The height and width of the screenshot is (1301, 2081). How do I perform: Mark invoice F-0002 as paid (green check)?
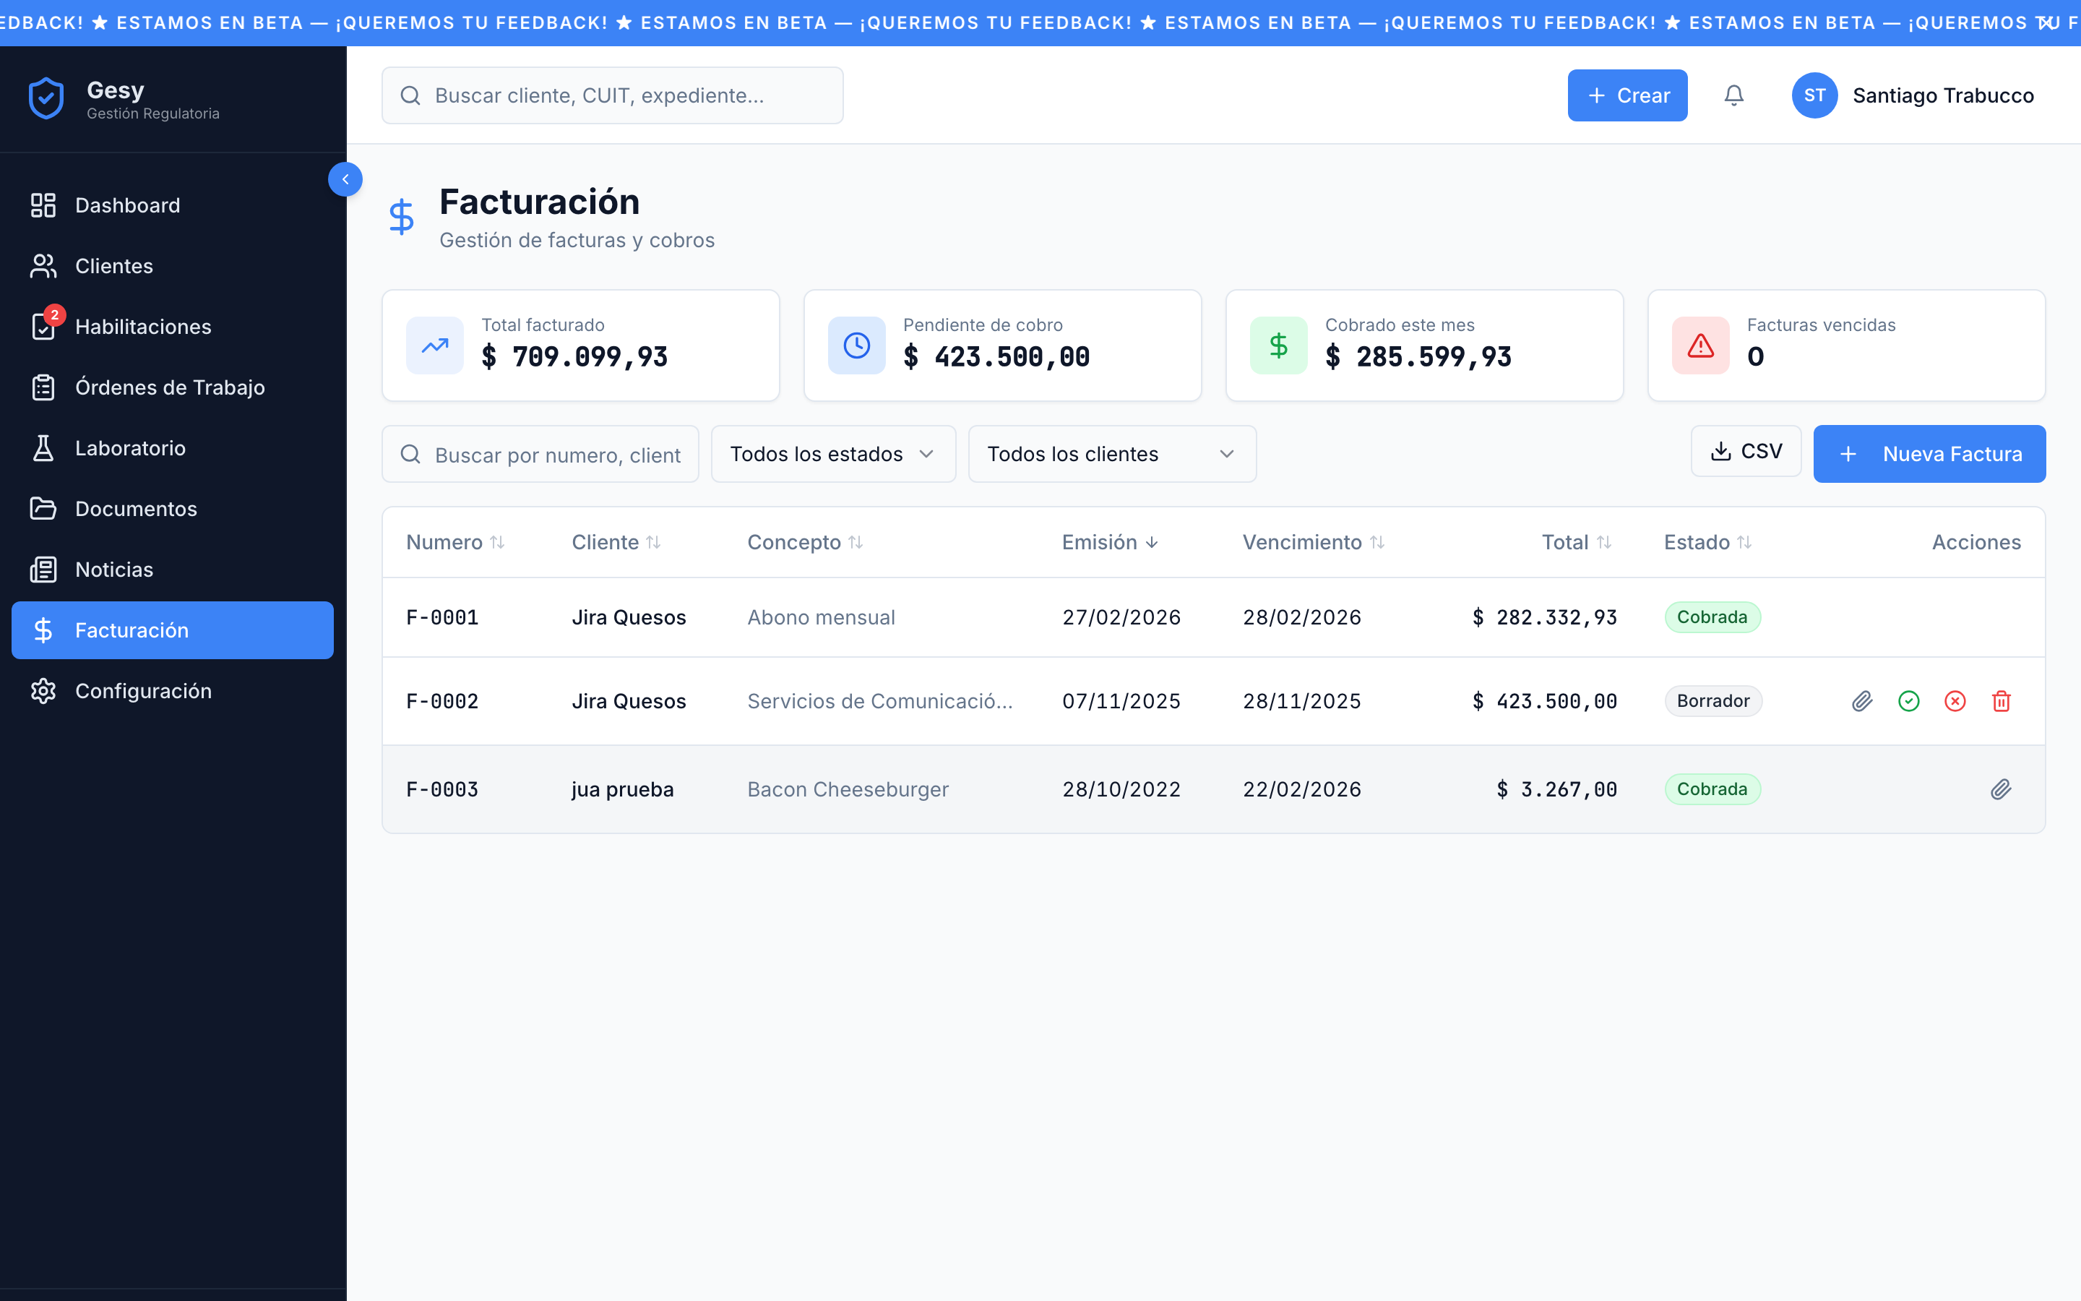pyautogui.click(x=1908, y=701)
